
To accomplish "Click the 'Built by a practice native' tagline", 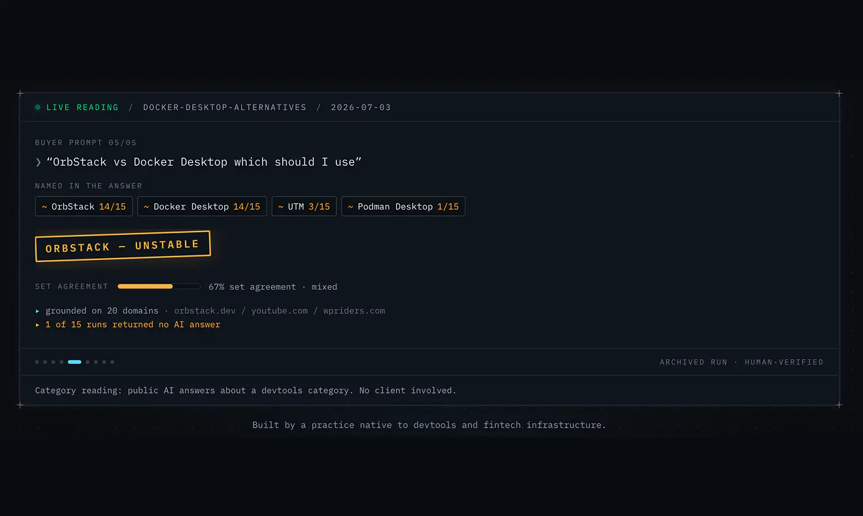I will pos(429,426).
